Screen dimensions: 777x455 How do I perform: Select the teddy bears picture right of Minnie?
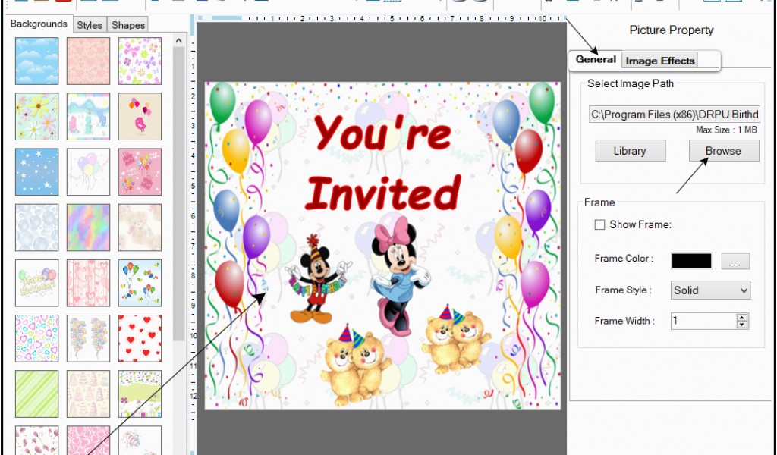point(455,338)
